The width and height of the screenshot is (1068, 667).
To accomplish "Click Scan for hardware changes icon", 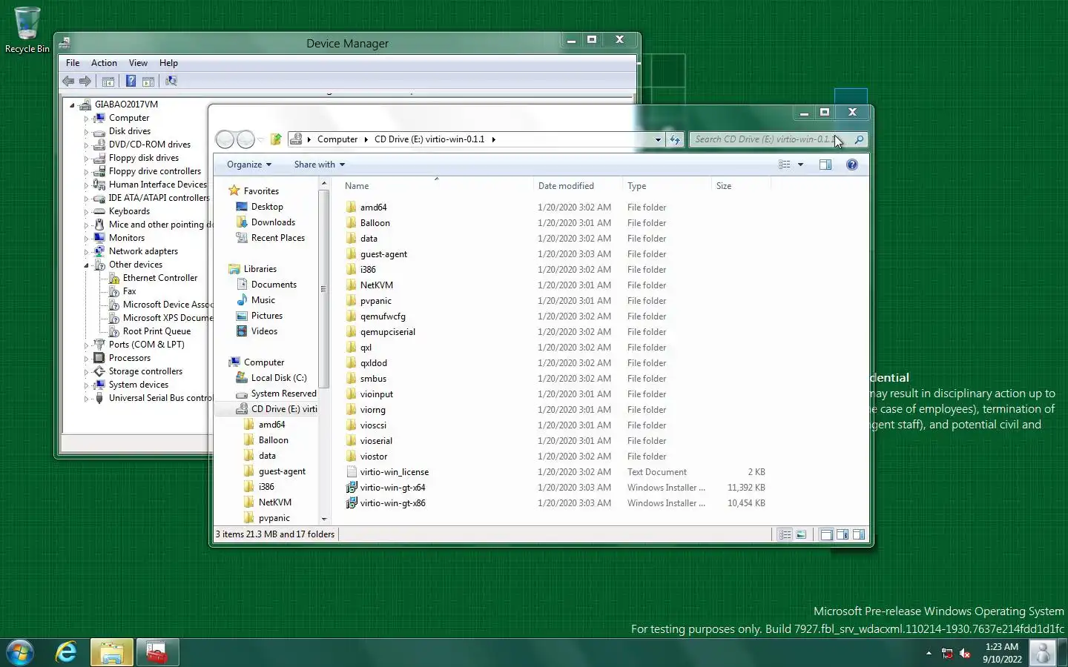I will 171,81.
